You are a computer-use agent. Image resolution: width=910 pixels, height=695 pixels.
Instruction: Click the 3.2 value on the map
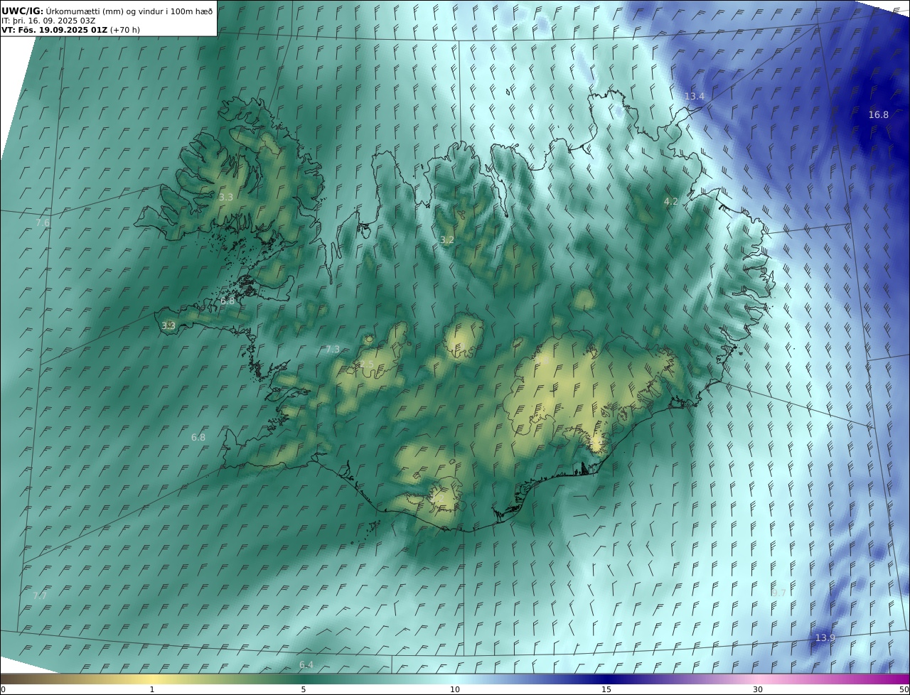coord(447,240)
